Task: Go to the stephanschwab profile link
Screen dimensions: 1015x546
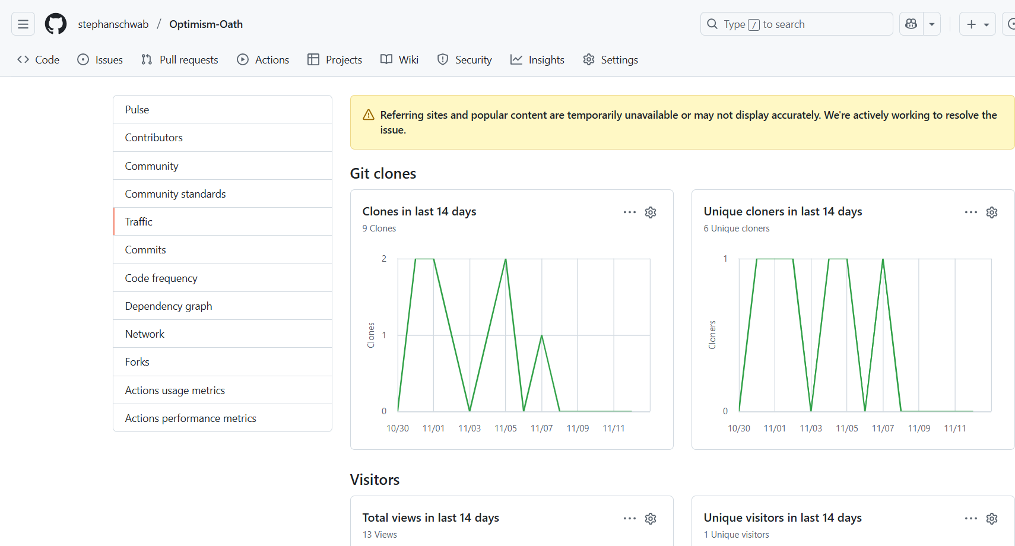Action: (113, 24)
